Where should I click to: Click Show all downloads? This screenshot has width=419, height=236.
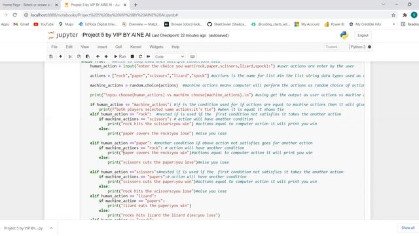(x=408, y=227)
